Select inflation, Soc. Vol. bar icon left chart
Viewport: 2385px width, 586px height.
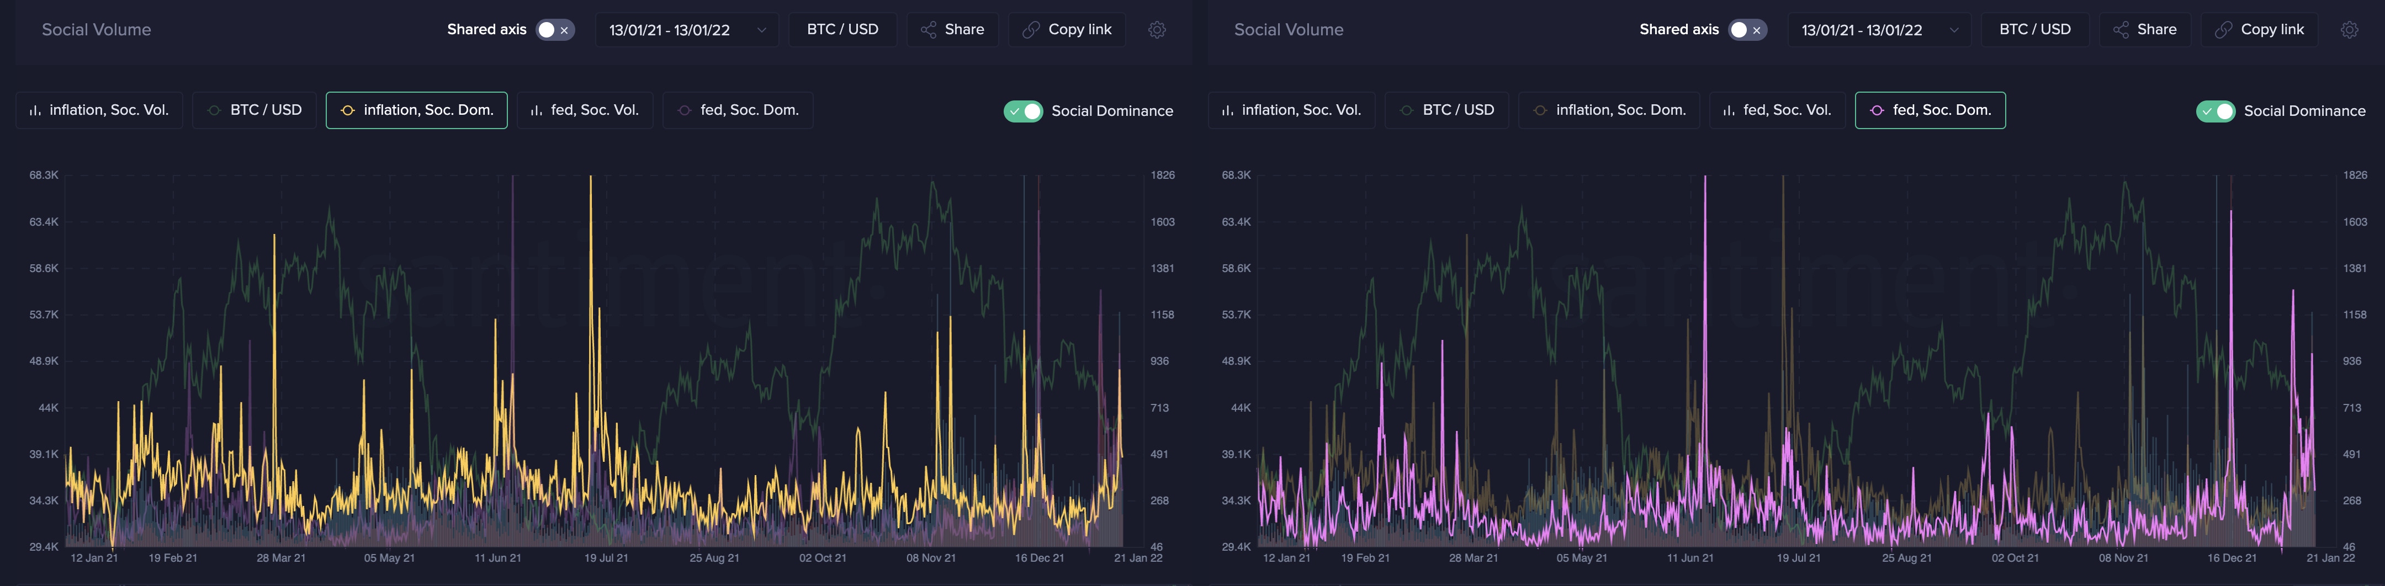click(x=35, y=110)
